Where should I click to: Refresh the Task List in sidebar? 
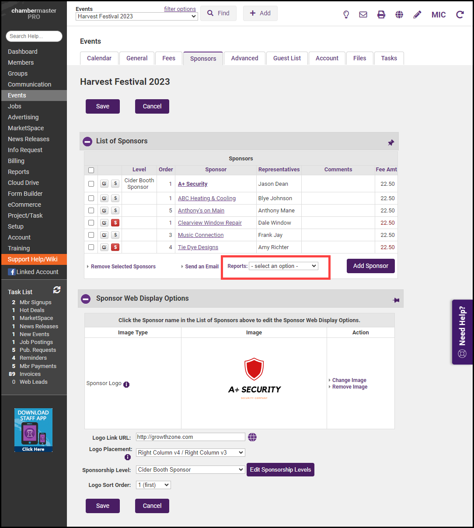coord(57,290)
